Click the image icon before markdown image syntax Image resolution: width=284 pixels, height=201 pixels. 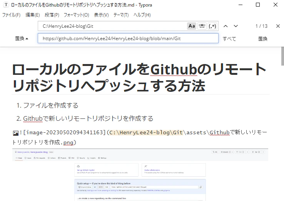[16, 133]
